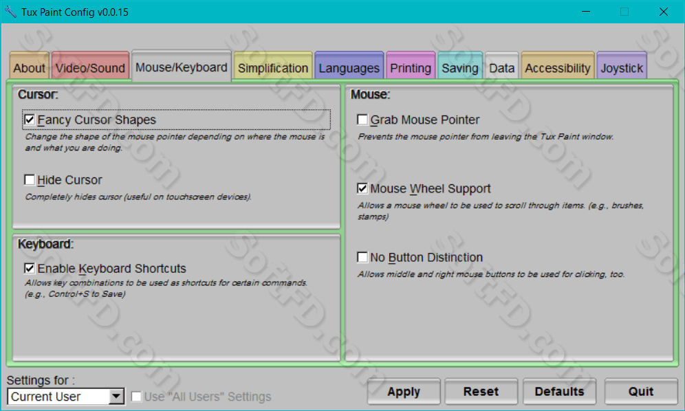Switch to the Accessibility tab
The width and height of the screenshot is (685, 411).
tap(558, 67)
